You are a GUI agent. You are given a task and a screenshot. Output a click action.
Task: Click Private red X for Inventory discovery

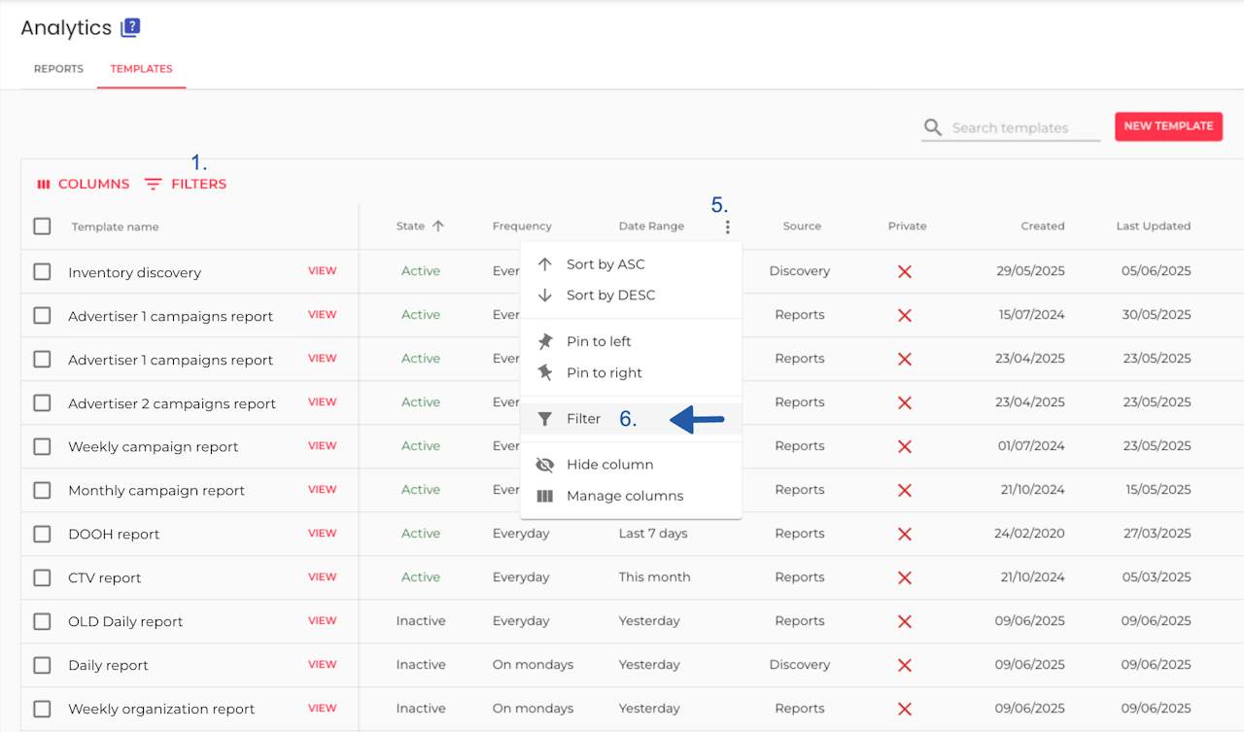coord(905,271)
